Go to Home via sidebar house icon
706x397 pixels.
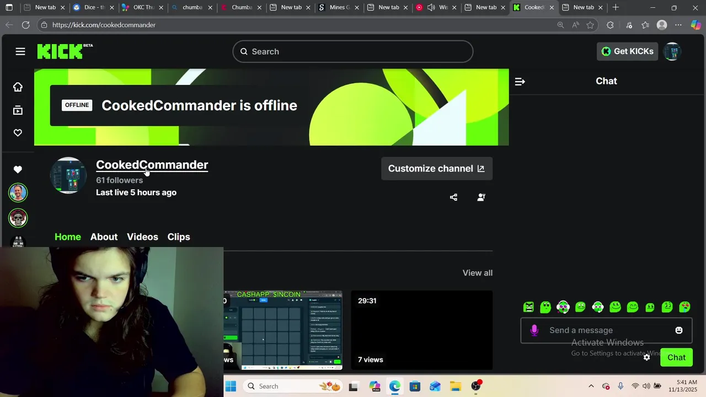pyautogui.click(x=18, y=87)
